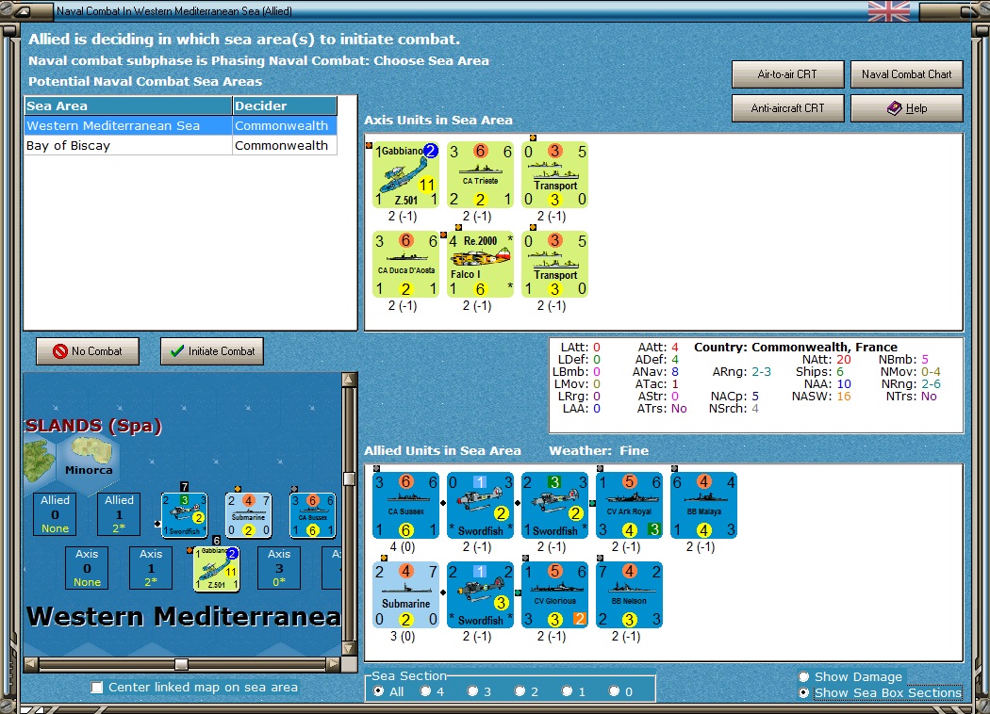Select the CV Glorious carrier counter

click(x=554, y=594)
